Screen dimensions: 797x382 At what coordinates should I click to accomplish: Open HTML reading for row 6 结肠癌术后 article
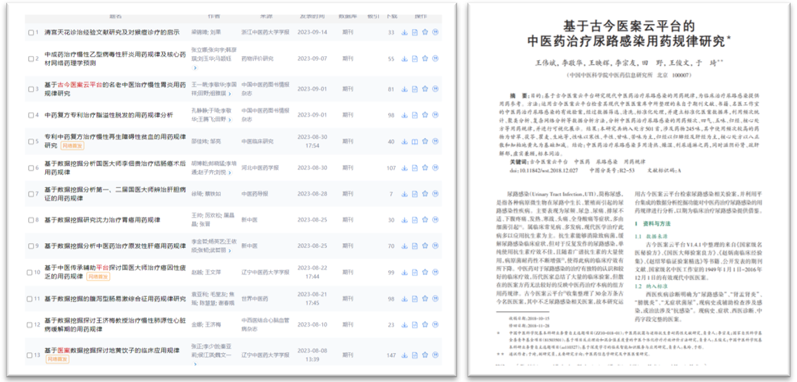point(415,168)
